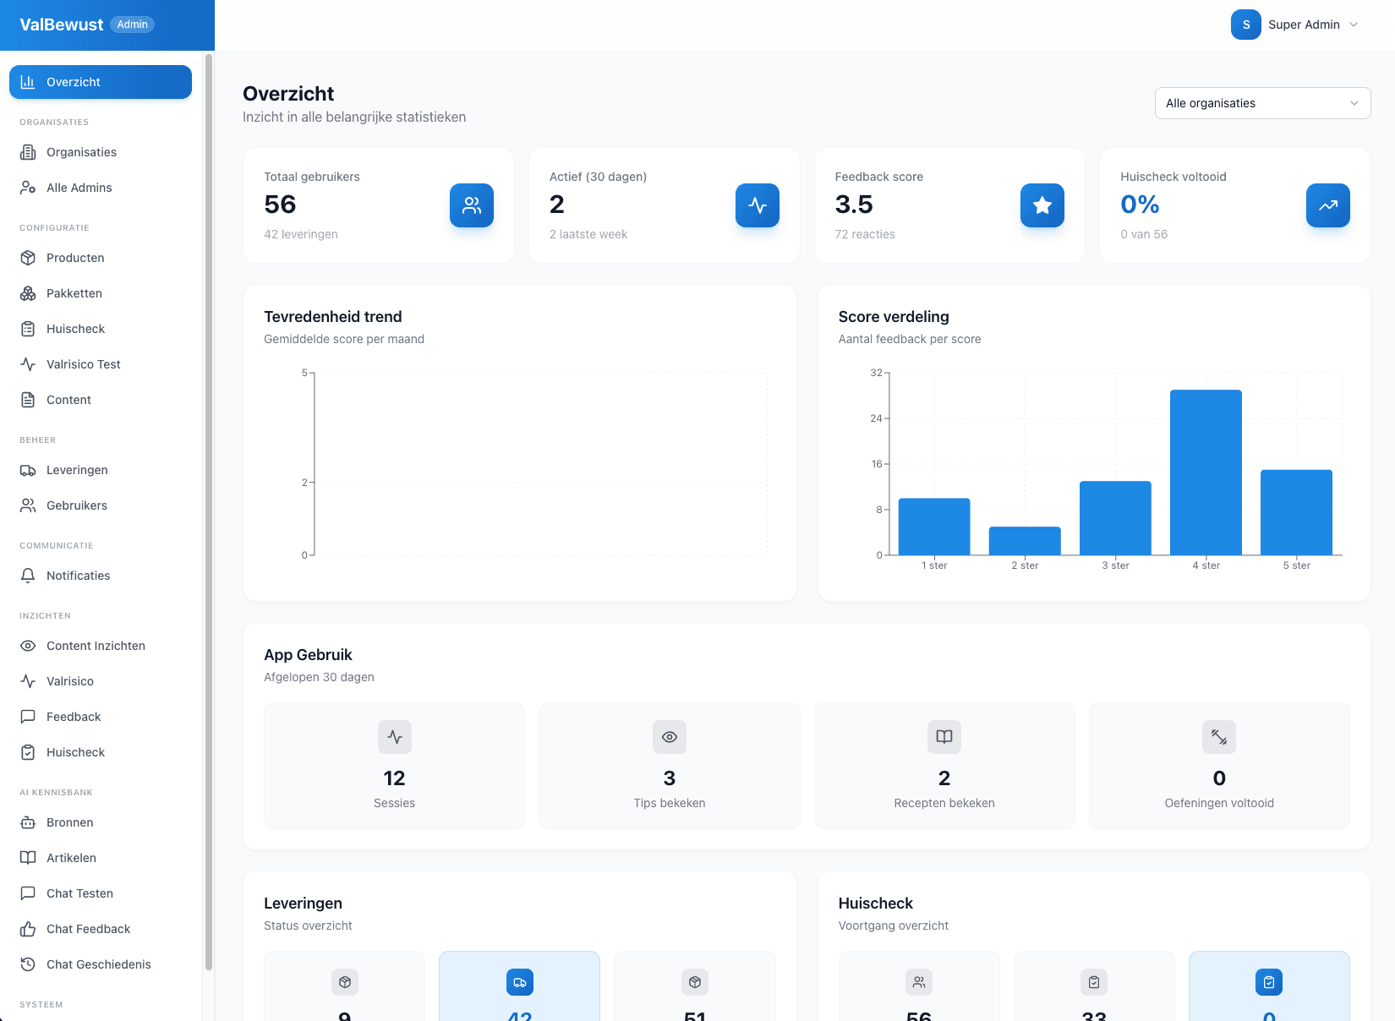Screen dimensions: 1395x1021
Task: Click the 4 ster bar in Score verdeling
Action: pyautogui.click(x=1205, y=472)
